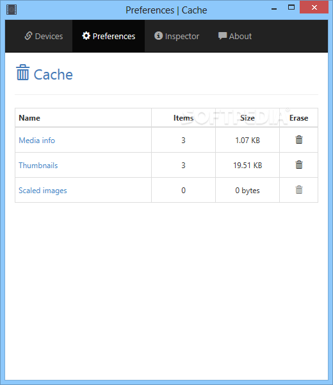Select the 0 bytes size value

[247, 191]
